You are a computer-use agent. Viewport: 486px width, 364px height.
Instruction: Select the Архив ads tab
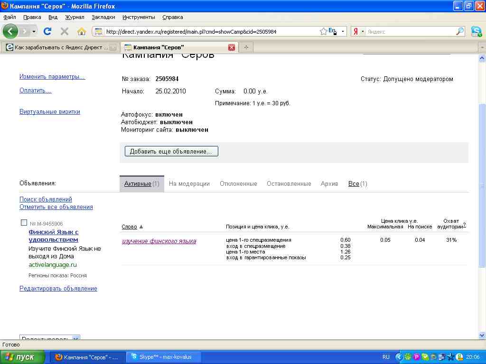pyautogui.click(x=329, y=184)
